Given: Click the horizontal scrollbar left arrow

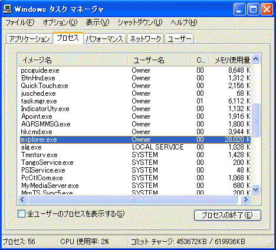Looking at the screenshot, I should (22, 200).
